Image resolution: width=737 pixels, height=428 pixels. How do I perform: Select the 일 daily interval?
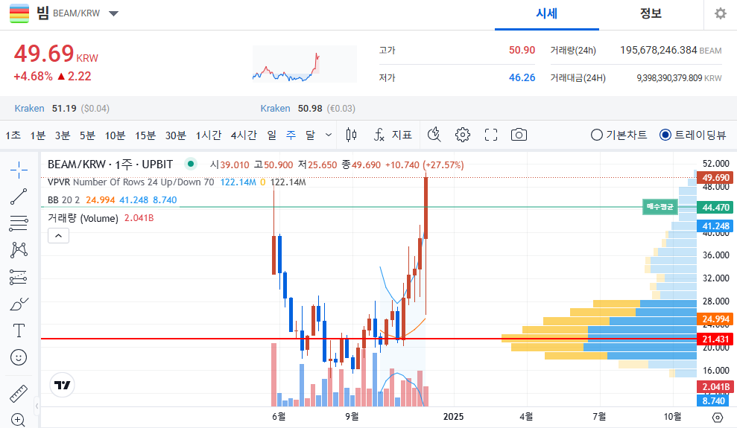[x=272, y=135]
